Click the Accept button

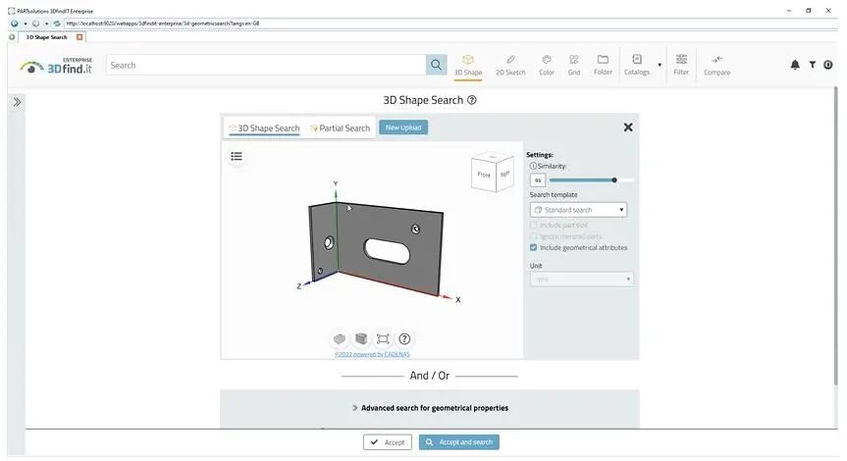pyautogui.click(x=388, y=442)
